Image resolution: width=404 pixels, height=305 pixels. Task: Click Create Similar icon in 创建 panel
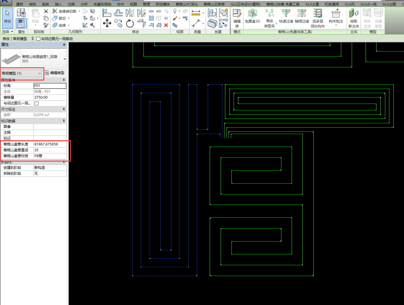click(224, 23)
